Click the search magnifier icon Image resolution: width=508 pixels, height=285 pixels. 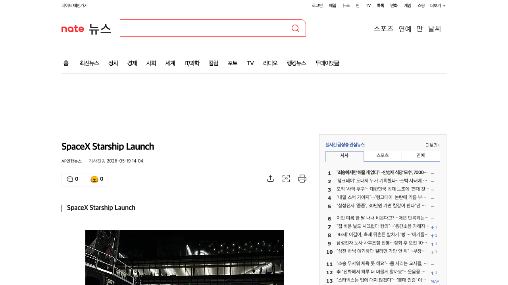pos(295,28)
